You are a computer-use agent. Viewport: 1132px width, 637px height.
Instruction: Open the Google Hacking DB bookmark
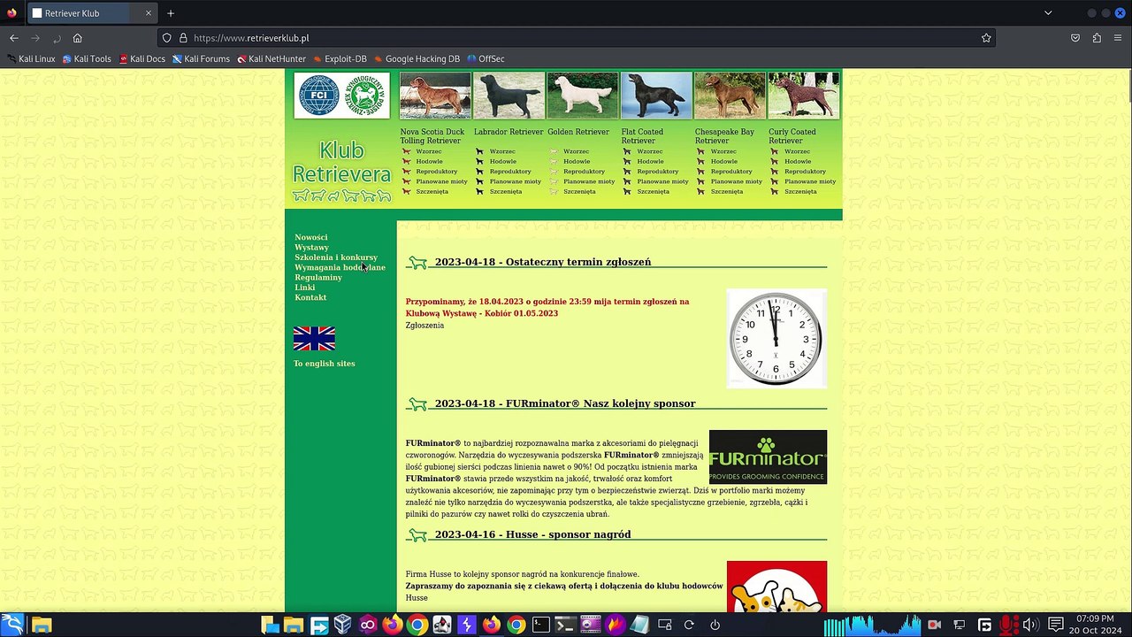click(417, 59)
